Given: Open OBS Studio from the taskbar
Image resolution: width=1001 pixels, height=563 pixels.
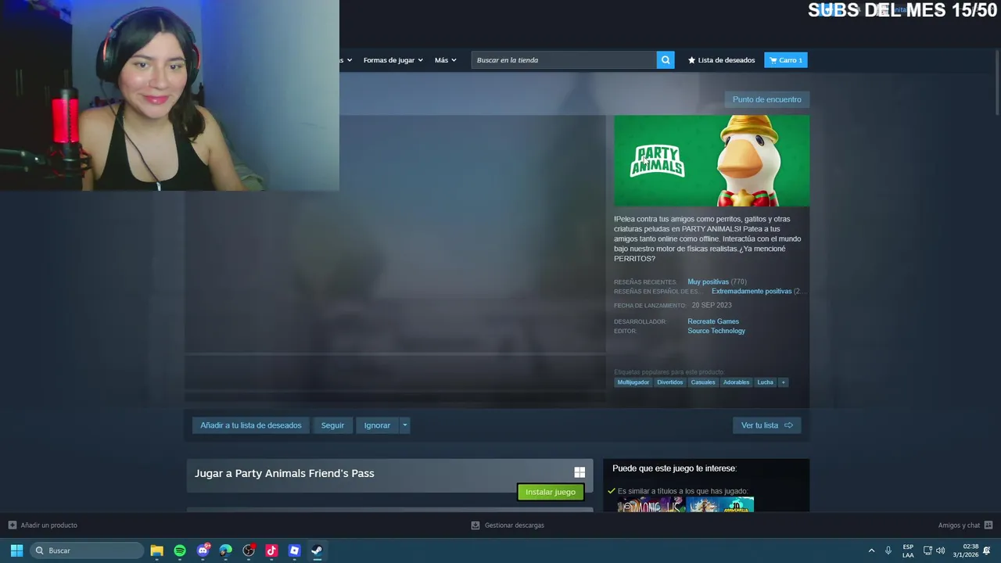Looking at the screenshot, I should coord(249,550).
